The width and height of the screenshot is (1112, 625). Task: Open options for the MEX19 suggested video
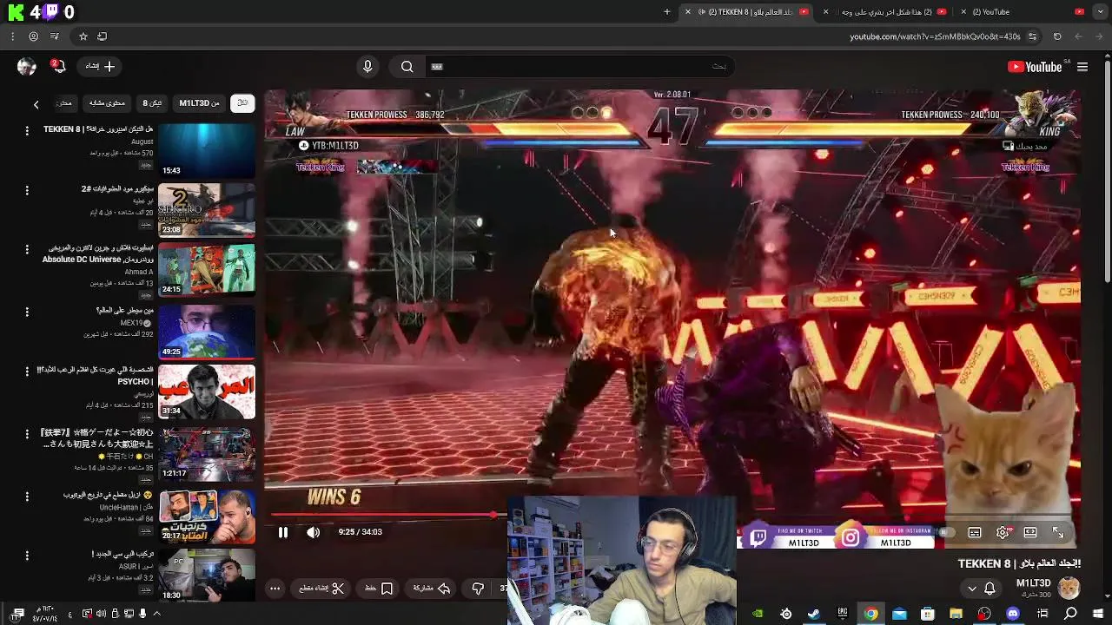(27, 311)
